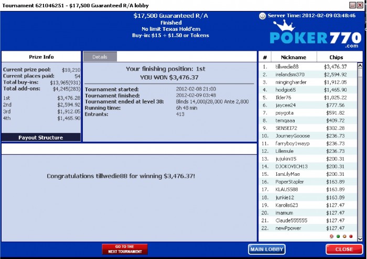Viewport: 367px width, 259px height.
Task: Click the player list scroll up arrow
Action: (360, 65)
